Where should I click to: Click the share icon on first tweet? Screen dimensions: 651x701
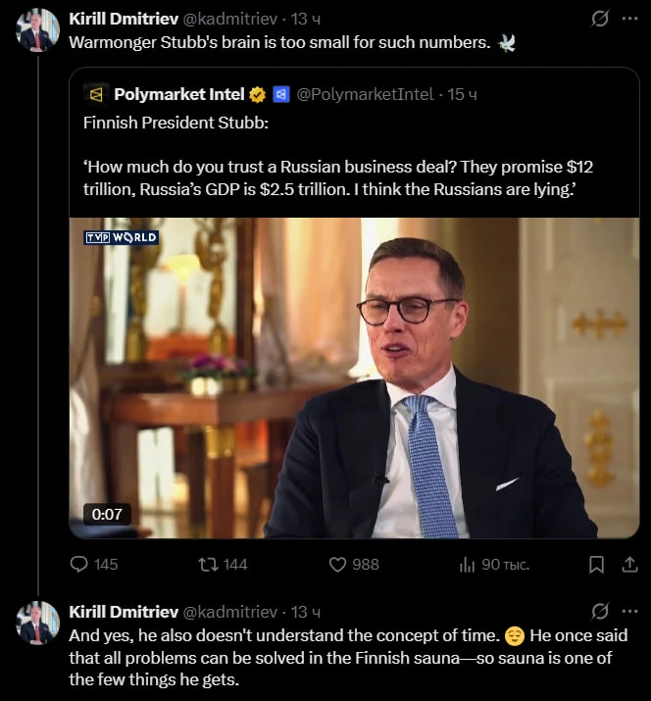(626, 564)
